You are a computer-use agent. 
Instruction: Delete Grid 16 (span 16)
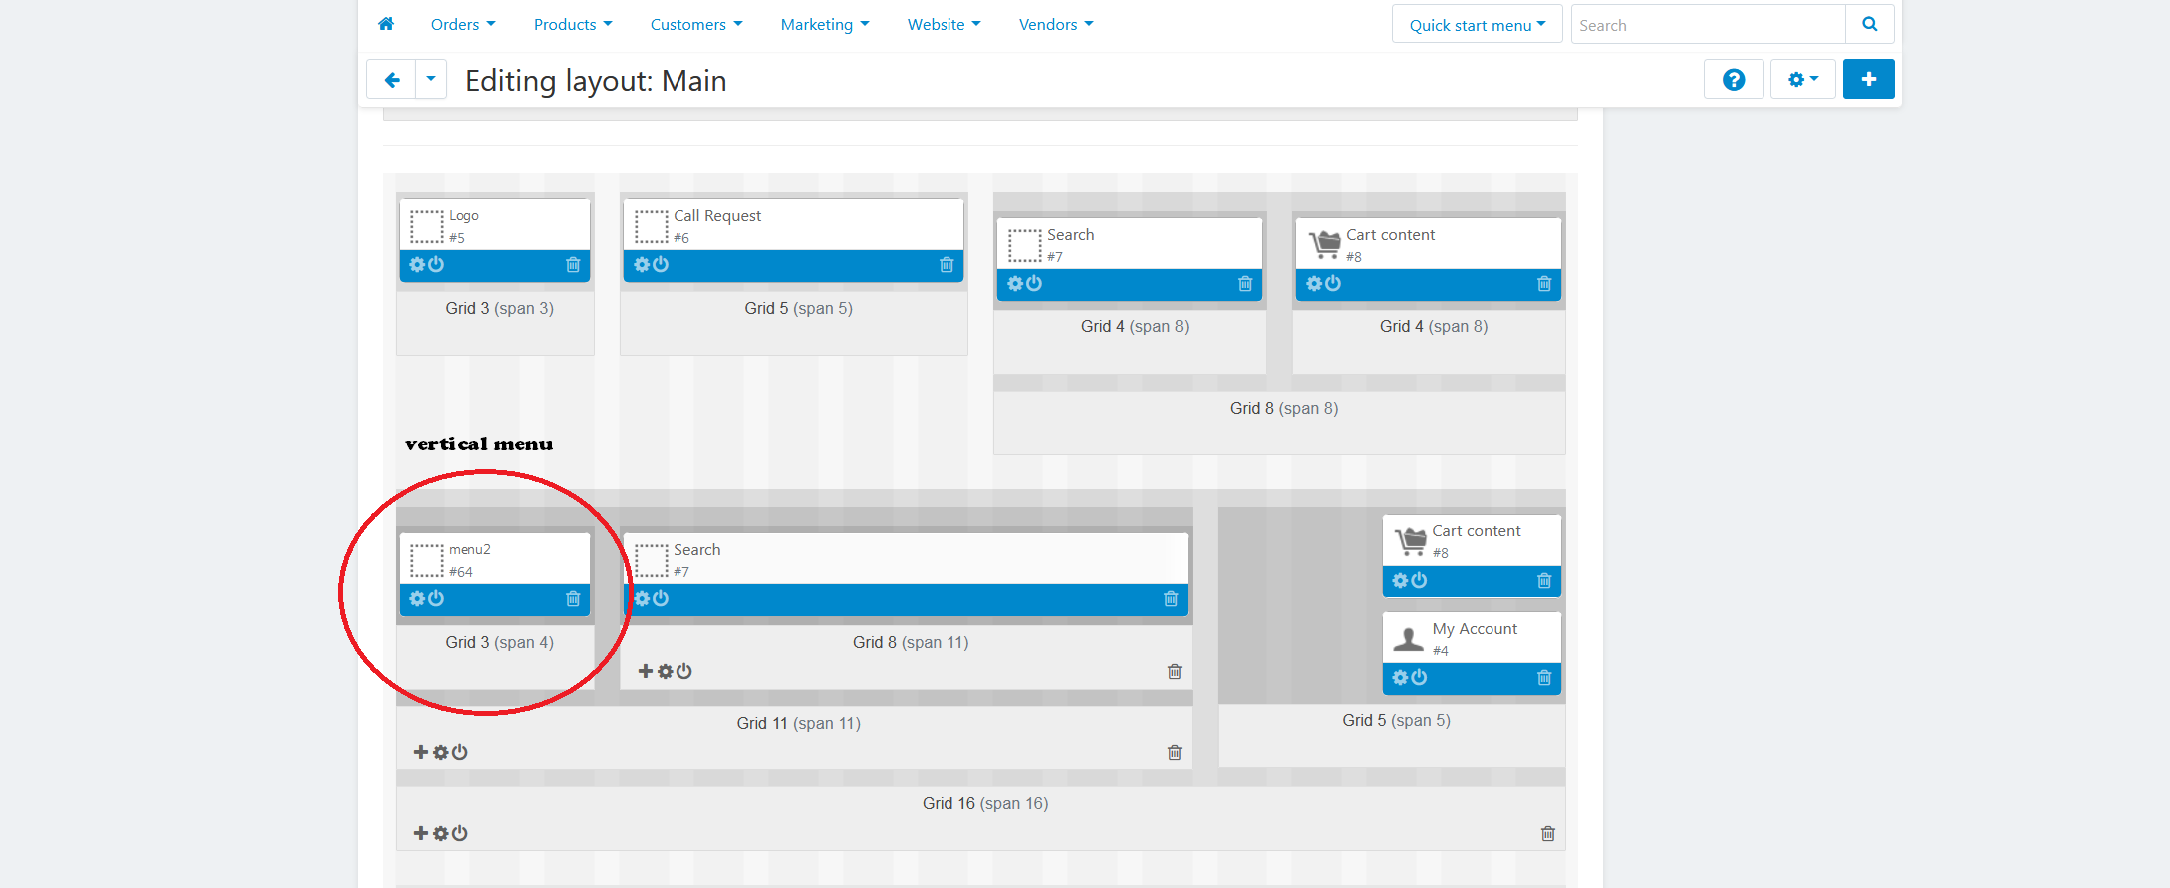[x=1548, y=834]
